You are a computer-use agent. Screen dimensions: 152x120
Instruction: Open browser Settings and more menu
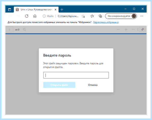pyautogui.click(x=142, y=16)
